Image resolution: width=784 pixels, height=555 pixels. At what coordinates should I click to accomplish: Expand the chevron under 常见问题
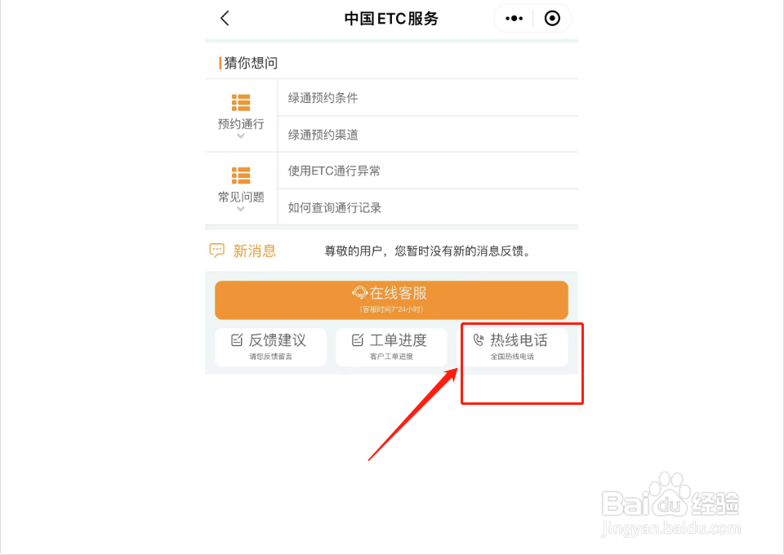[x=240, y=209]
